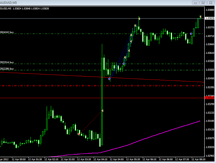216x163 pixels.
Task: Click the exit arrow at the 05:30 peak
Action: [139, 19]
